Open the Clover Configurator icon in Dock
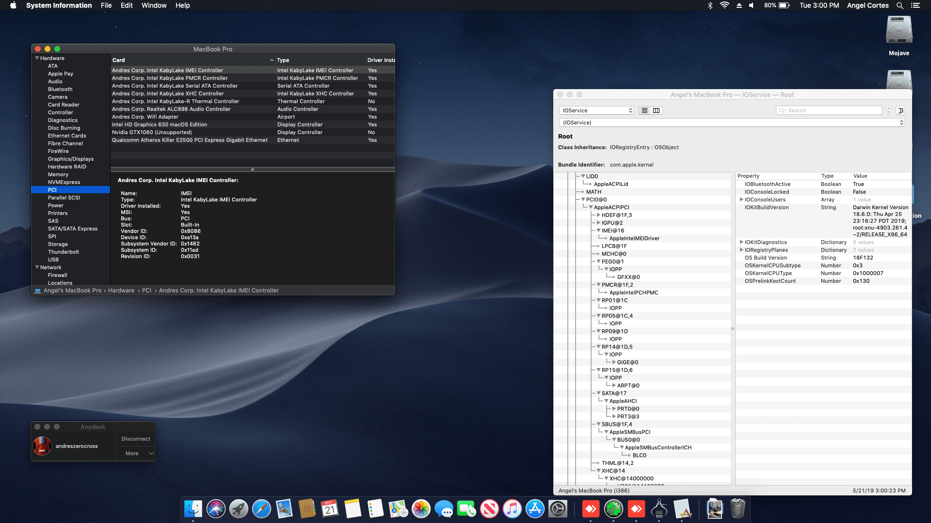The width and height of the screenshot is (931, 523). [x=613, y=509]
